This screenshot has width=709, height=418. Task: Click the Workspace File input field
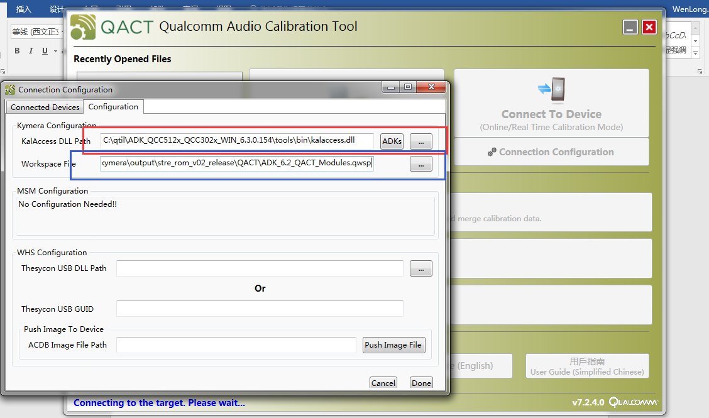237,163
